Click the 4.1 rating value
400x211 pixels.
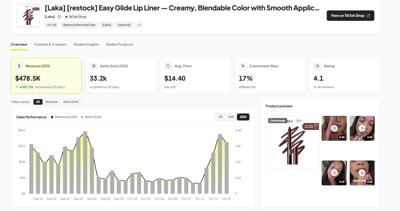coord(318,79)
